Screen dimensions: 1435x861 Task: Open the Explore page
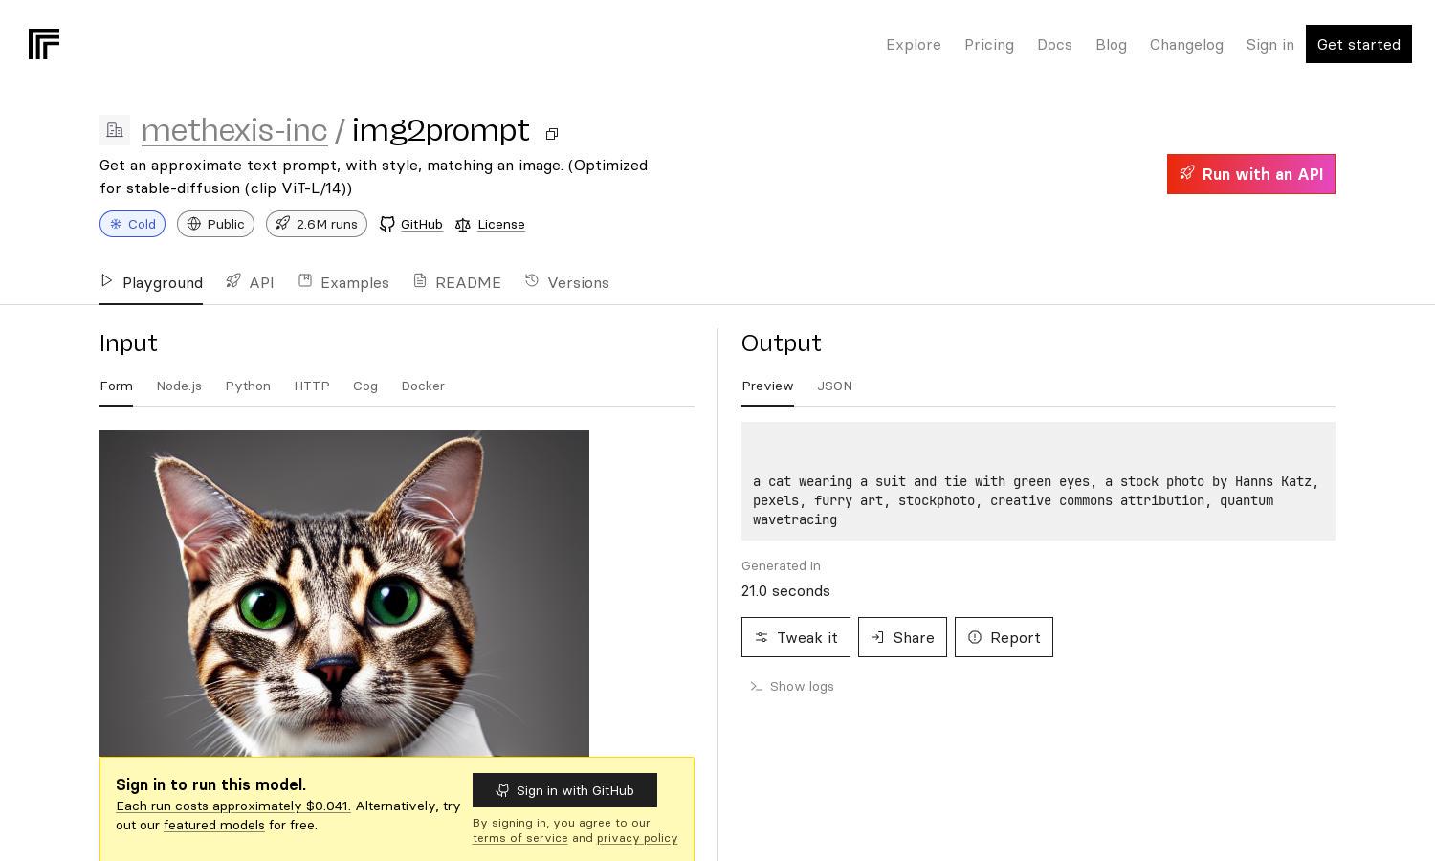[914, 45]
